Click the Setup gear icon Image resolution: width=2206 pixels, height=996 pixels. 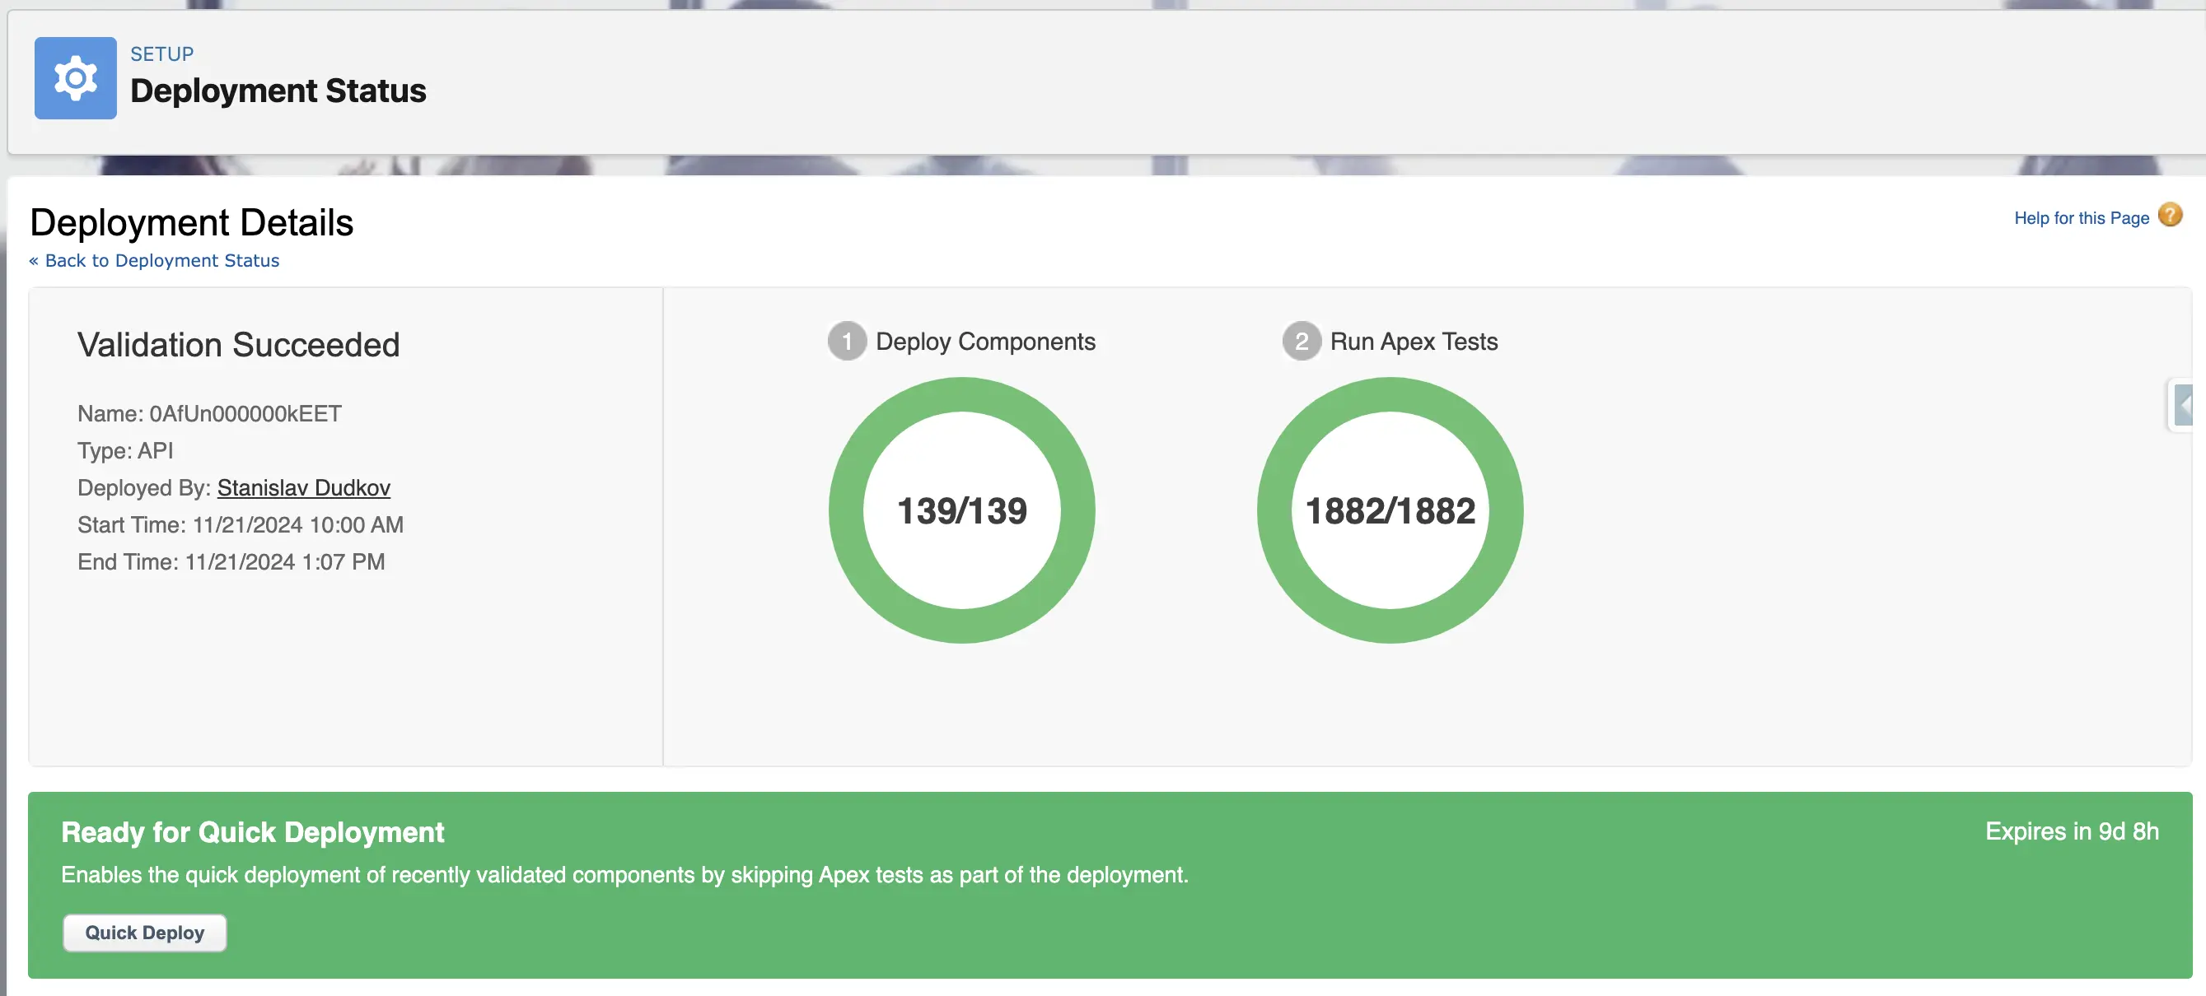point(75,78)
